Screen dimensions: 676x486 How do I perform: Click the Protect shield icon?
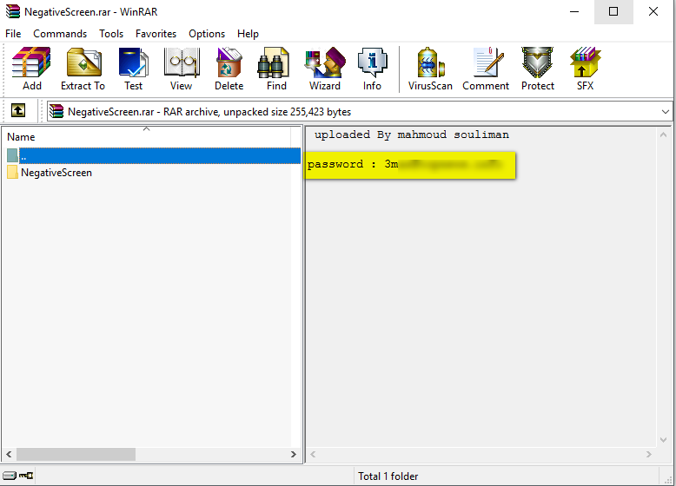tap(538, 69)
